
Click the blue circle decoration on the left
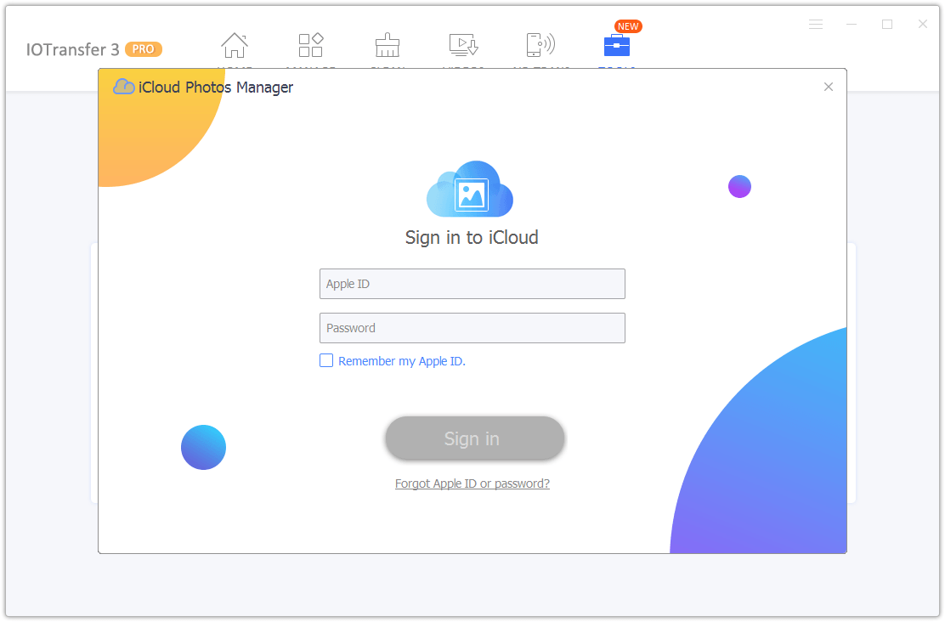tap(203, 447)
